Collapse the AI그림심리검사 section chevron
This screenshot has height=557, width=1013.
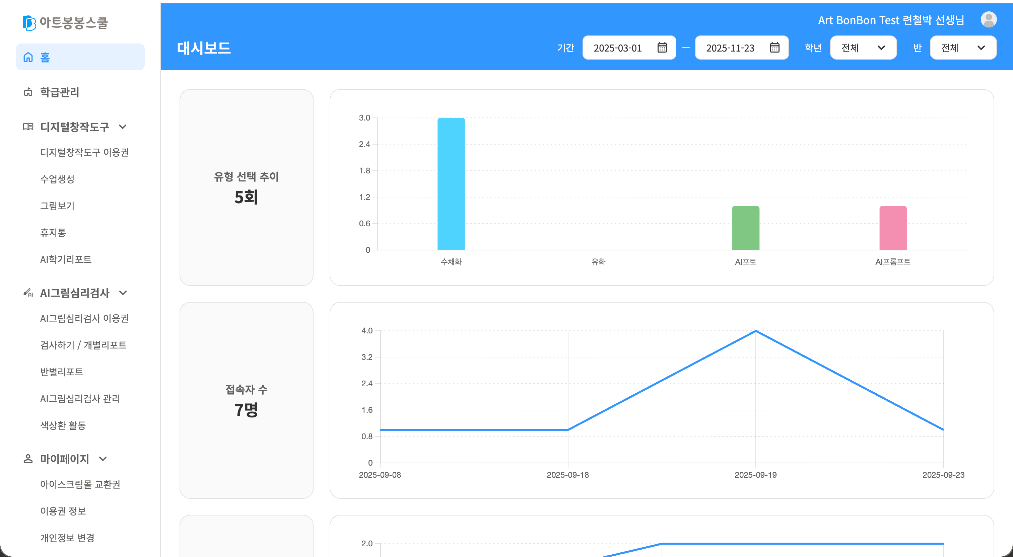tap(123, 293)
